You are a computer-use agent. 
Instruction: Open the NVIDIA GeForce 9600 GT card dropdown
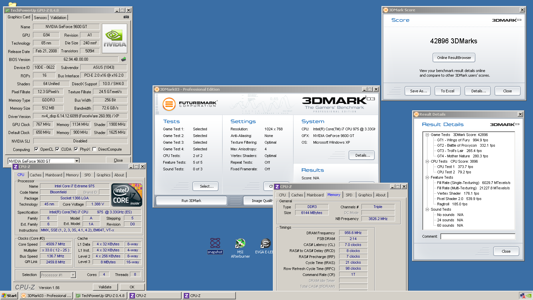(x=77, y=161)
